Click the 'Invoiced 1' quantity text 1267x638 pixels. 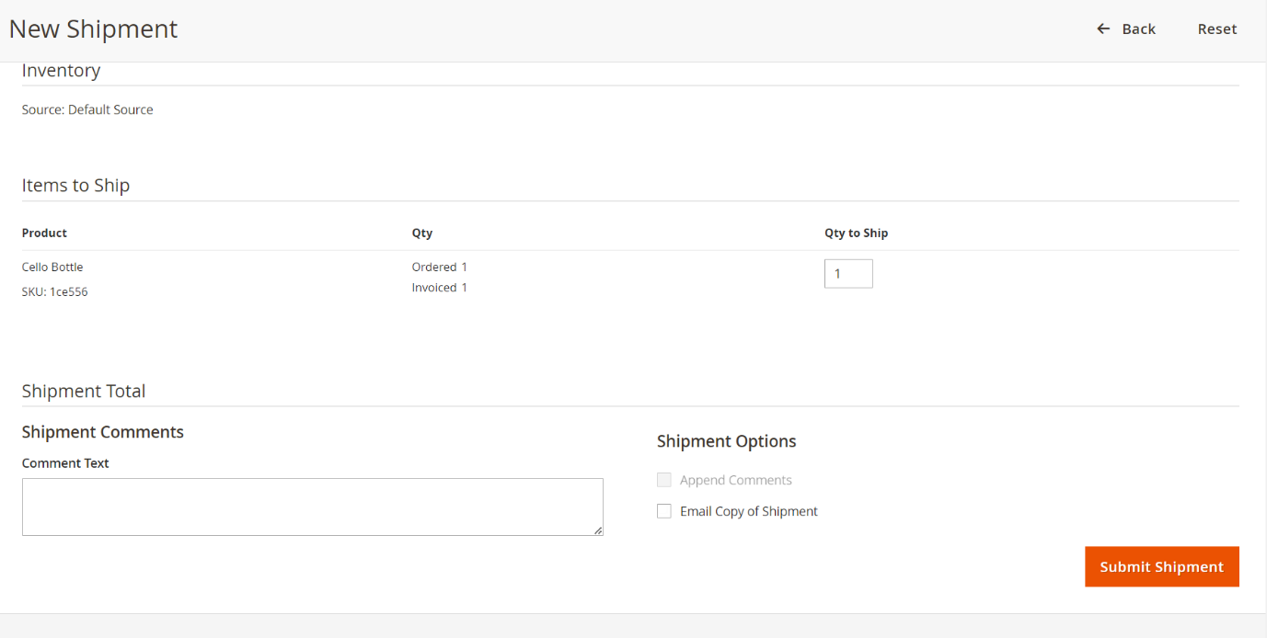click(x=439, y=288)
